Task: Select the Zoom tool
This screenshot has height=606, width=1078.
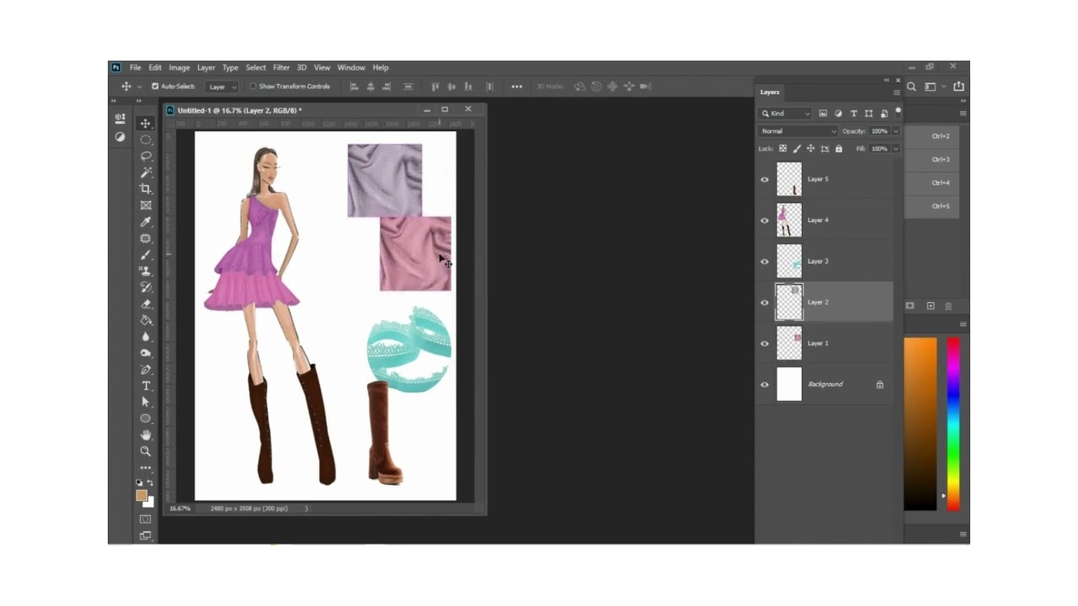Action: pos(146,452)
